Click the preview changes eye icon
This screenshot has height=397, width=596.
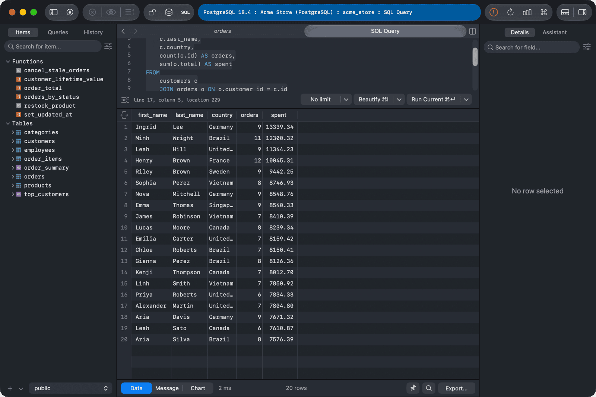coord(111,12)
